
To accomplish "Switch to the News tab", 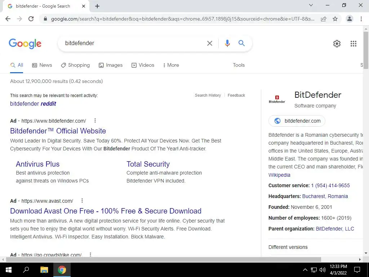I will pyautogui.click(x=42, y=65).
